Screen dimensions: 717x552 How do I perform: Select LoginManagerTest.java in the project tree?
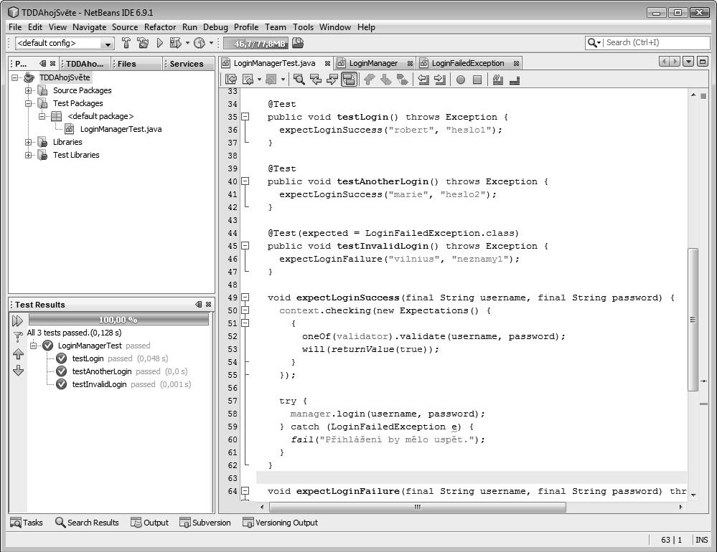tap(121, 129)
